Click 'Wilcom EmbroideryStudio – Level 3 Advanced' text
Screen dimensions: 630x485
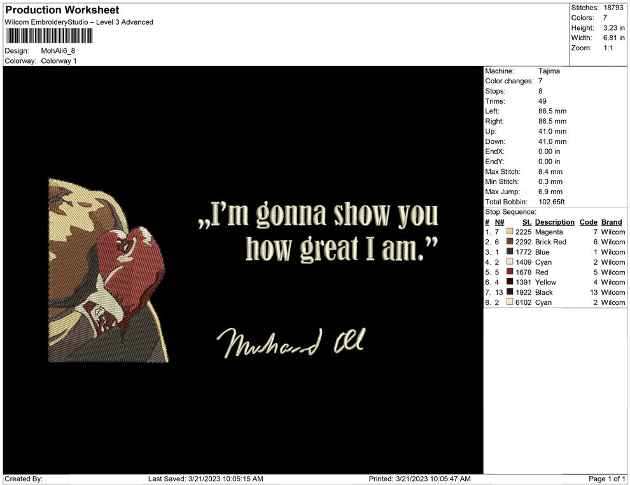click(x=79, y=22)
